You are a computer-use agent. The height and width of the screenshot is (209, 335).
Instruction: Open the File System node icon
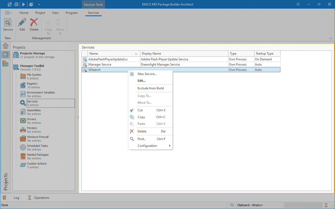coord(23,76)
